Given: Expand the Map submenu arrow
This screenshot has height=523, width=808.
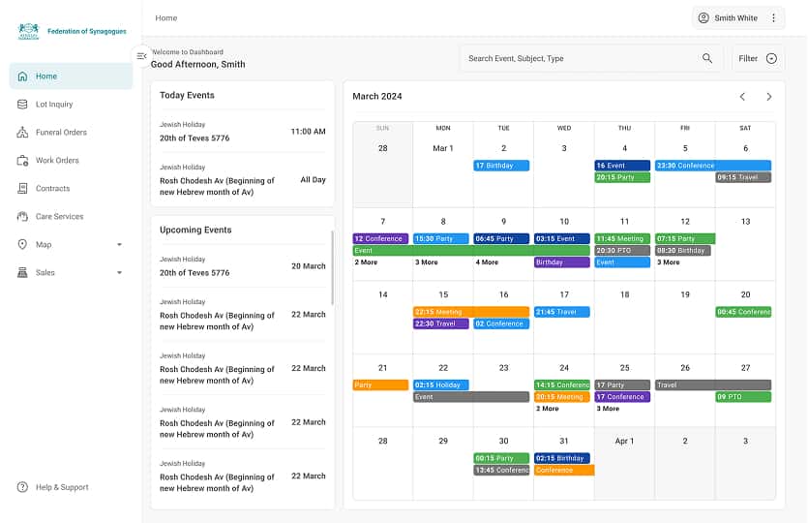Looking at the screenshot, I should tap(119, 245).
